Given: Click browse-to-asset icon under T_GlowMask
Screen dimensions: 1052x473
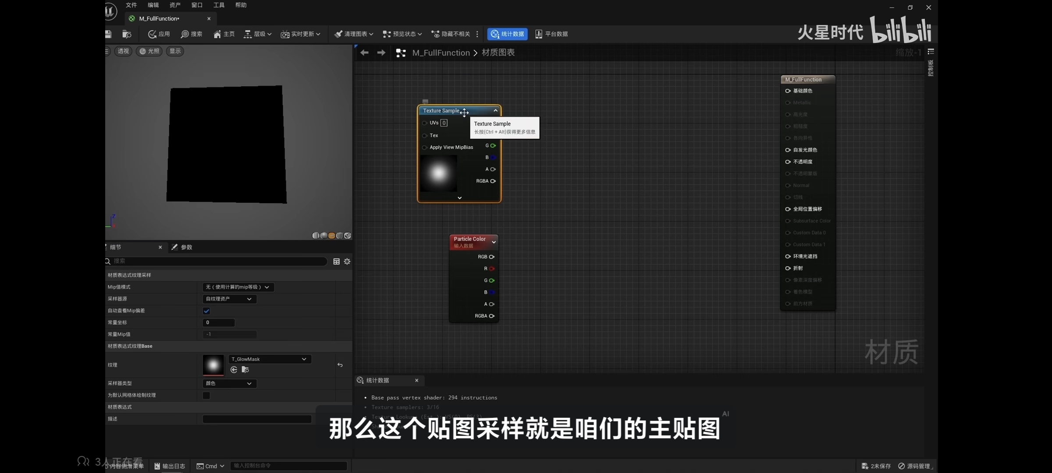Looking at the screenshot, I should tap(245, 370).
